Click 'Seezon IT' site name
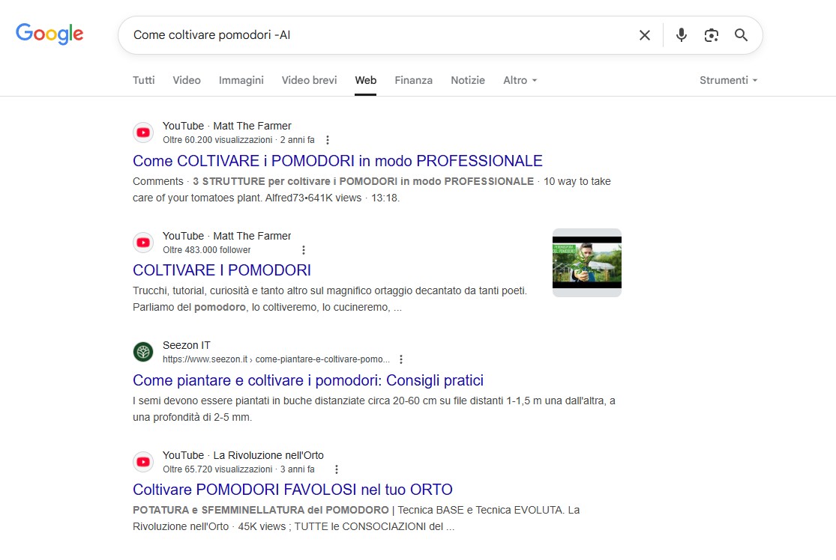Viewport: 836px width, 560px height. 187,345
